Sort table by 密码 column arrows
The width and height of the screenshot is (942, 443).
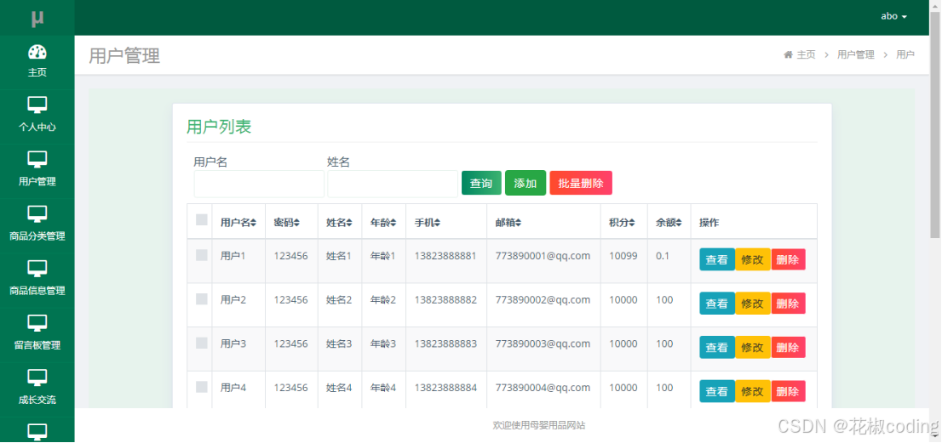click(296, 223)
